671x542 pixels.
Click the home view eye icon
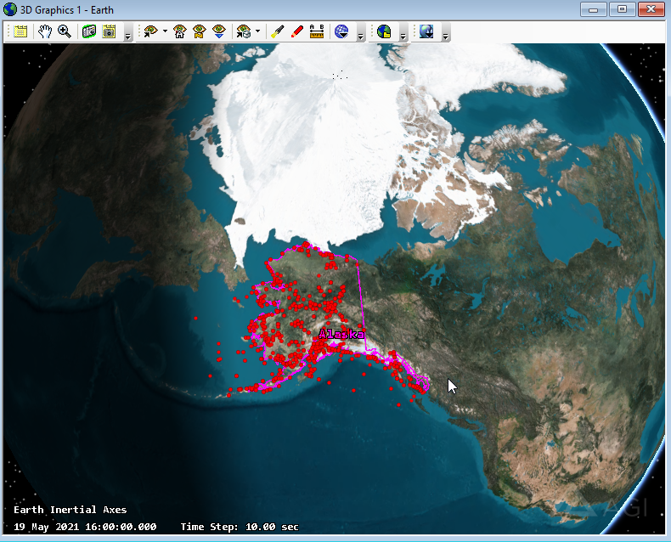point(180,31)
